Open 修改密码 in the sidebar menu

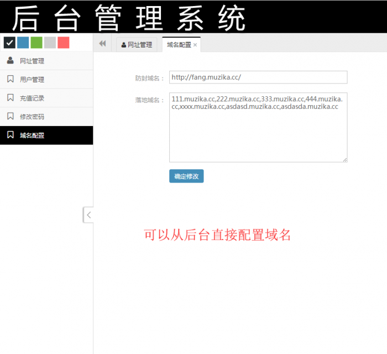click(32, 117)
